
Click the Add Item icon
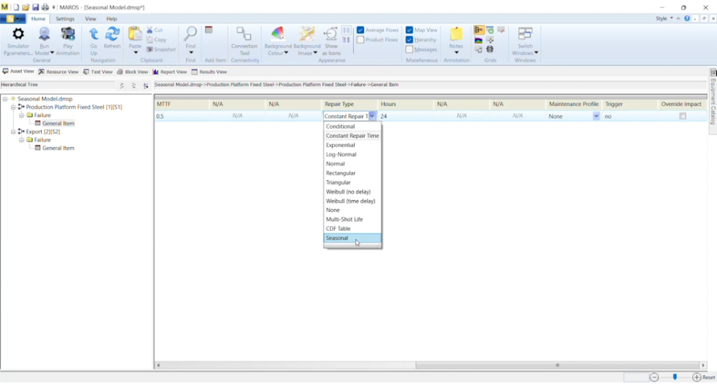click(x=209, y=31)
